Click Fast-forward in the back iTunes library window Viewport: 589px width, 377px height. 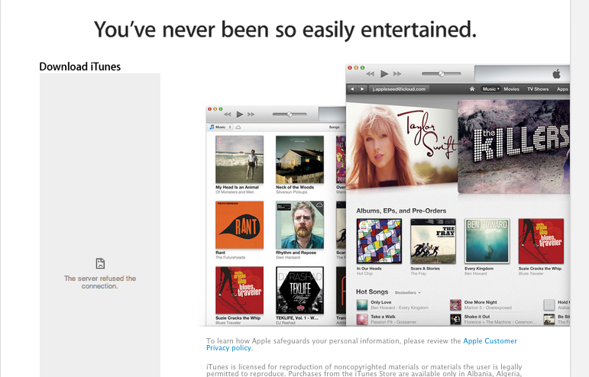pyautogui.click(x=251, y=114)
